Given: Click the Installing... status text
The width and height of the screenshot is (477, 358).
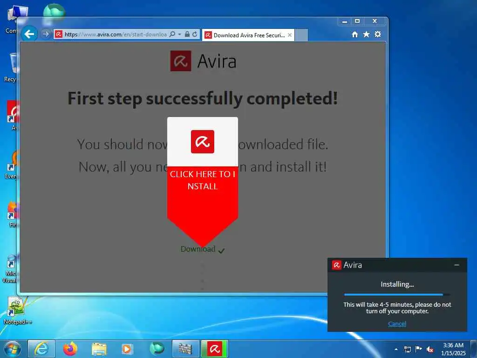Looking at the screenshot, I should [x=397, y=284].
